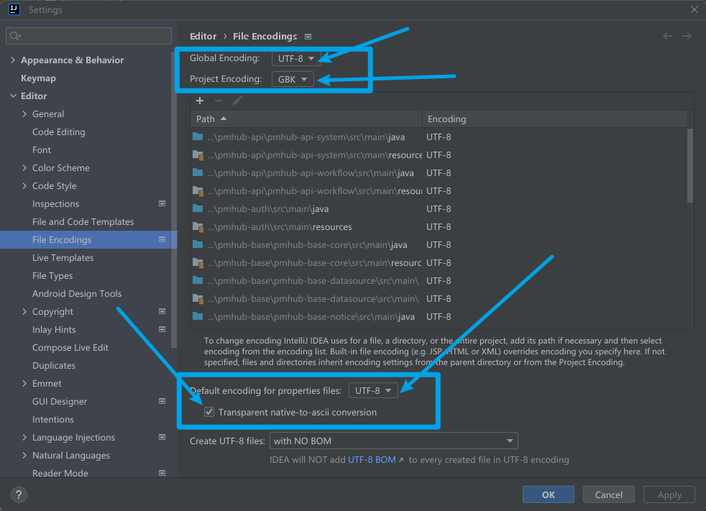The width and height of the screenshot is (706, 511).
Task: Click the project icon beside Reader Mode
Action: click(x=162, y=473)
